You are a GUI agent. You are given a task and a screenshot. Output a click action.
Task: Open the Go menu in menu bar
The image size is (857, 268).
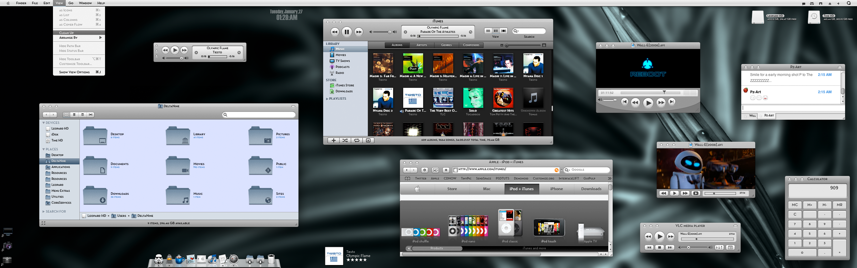pyautogui.click(x=71, y=3)
